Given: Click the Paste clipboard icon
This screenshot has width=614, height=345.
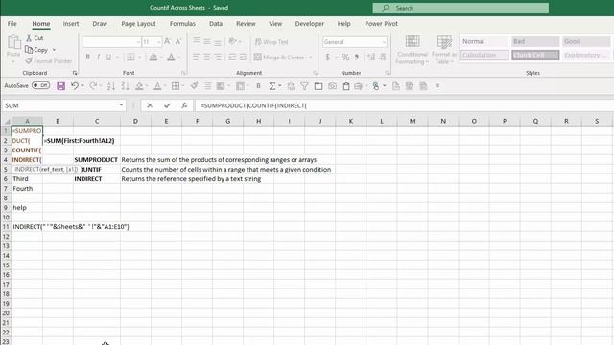Looking at the screenshot, I should (x=13, y=42).
